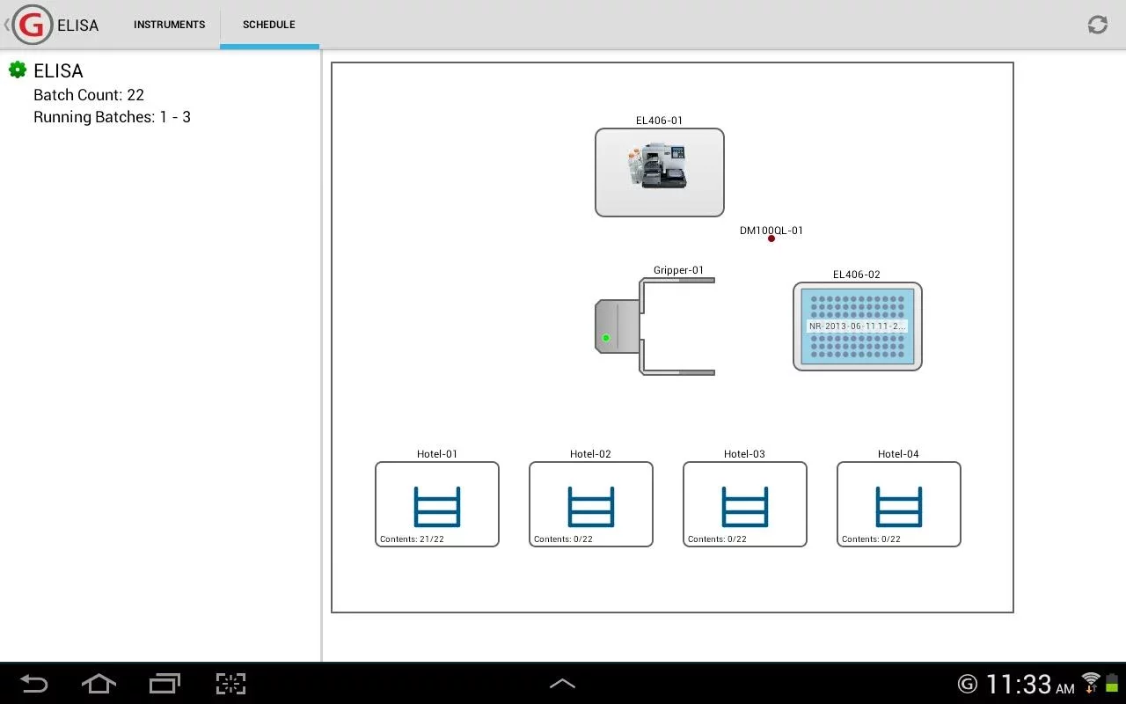The image size is (1126, 704).
Task: Select the EL406-02 microplate icon
Action: coord(857,326)
